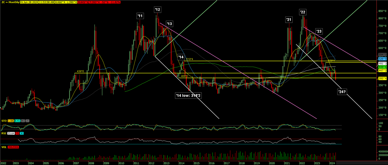Click the 2008 year on time axis
The width and height of the screenshot is (388, 165).
(x=91, y=163)
